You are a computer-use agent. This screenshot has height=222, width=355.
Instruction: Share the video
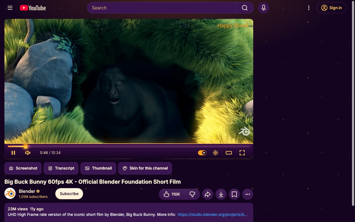tap(208, 194)
